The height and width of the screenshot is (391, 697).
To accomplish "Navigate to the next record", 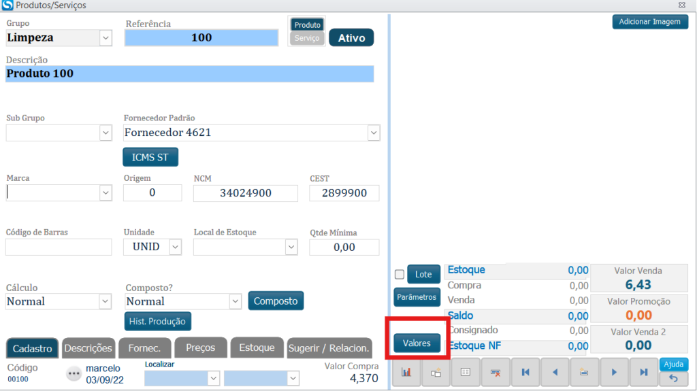I will pos(614,372).
